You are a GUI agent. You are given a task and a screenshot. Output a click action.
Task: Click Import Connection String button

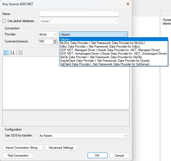[x=23, y=148]
